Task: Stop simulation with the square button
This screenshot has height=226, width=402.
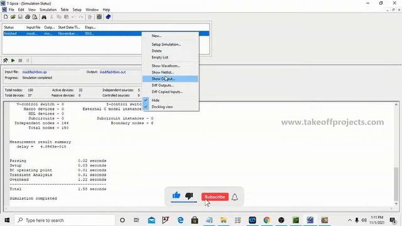Action: [20, 60]
